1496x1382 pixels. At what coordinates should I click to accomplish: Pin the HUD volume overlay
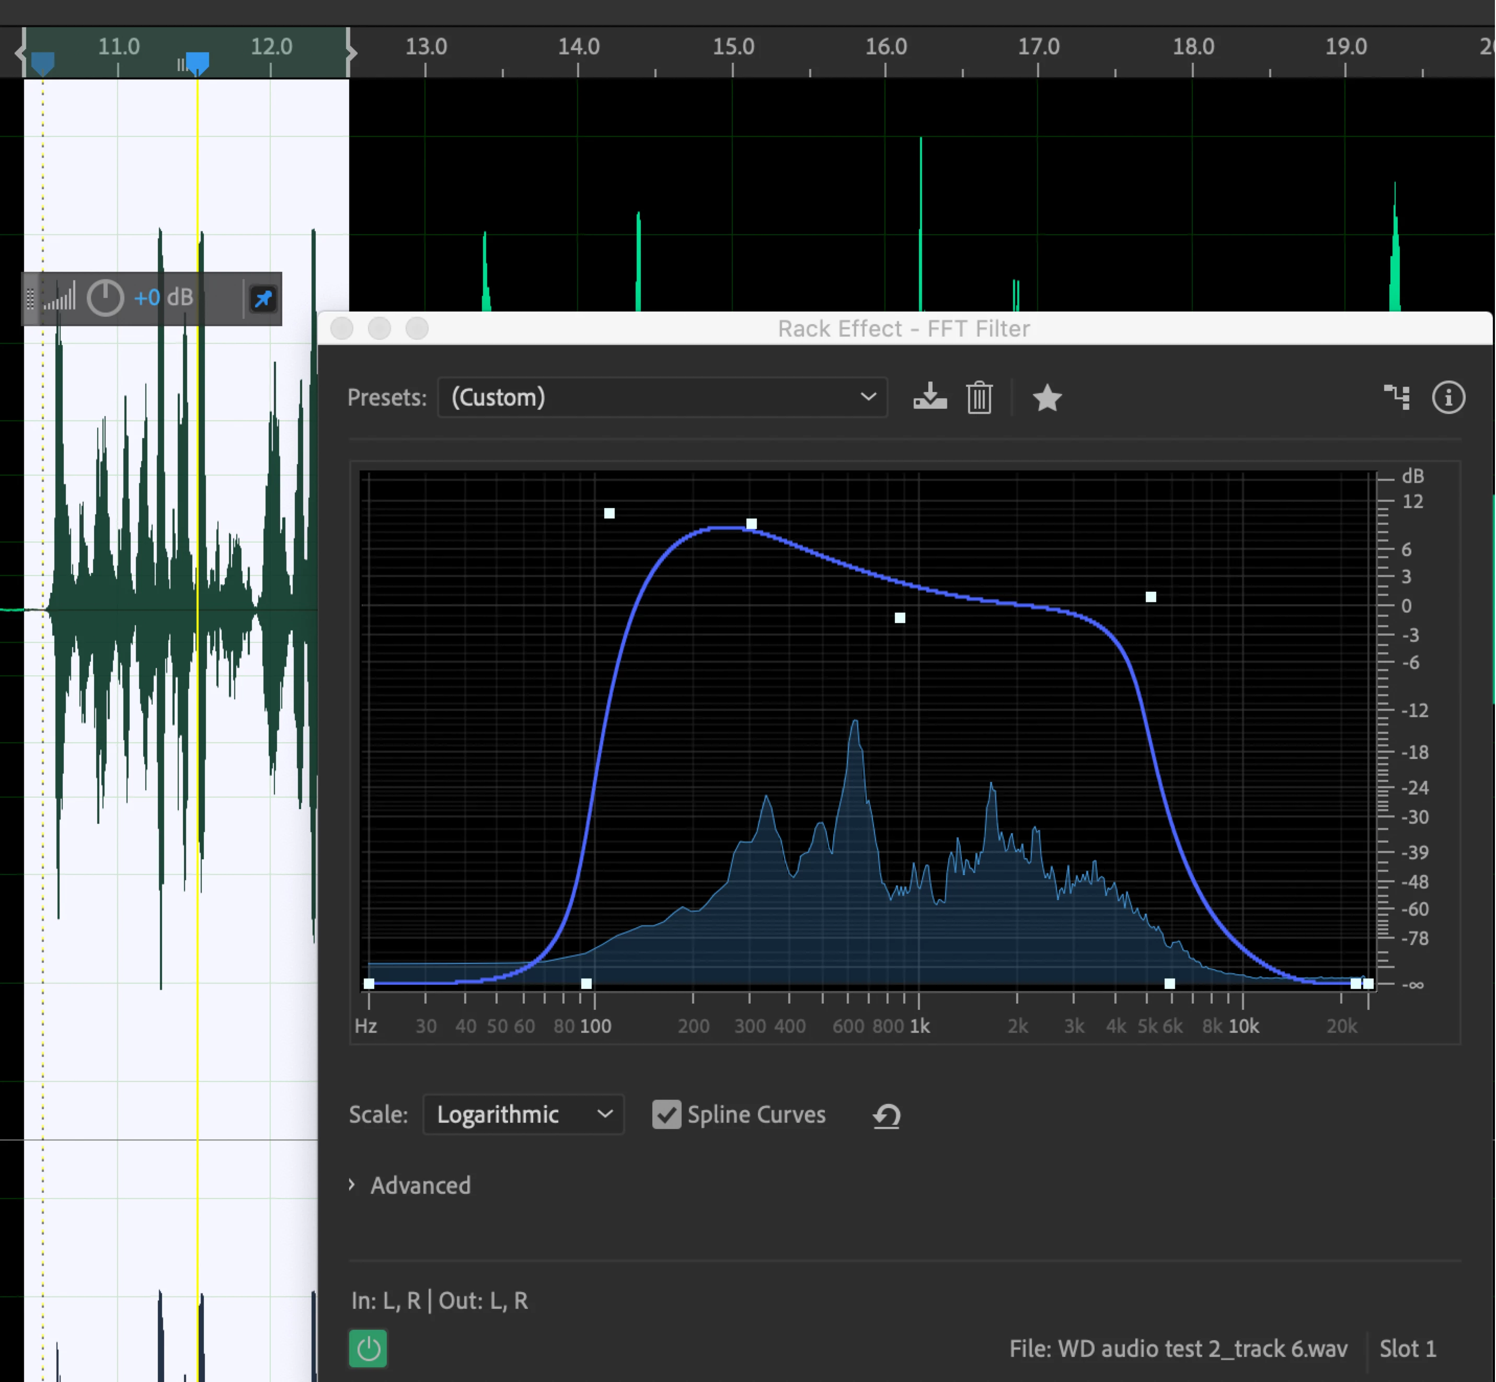(263, 299)
